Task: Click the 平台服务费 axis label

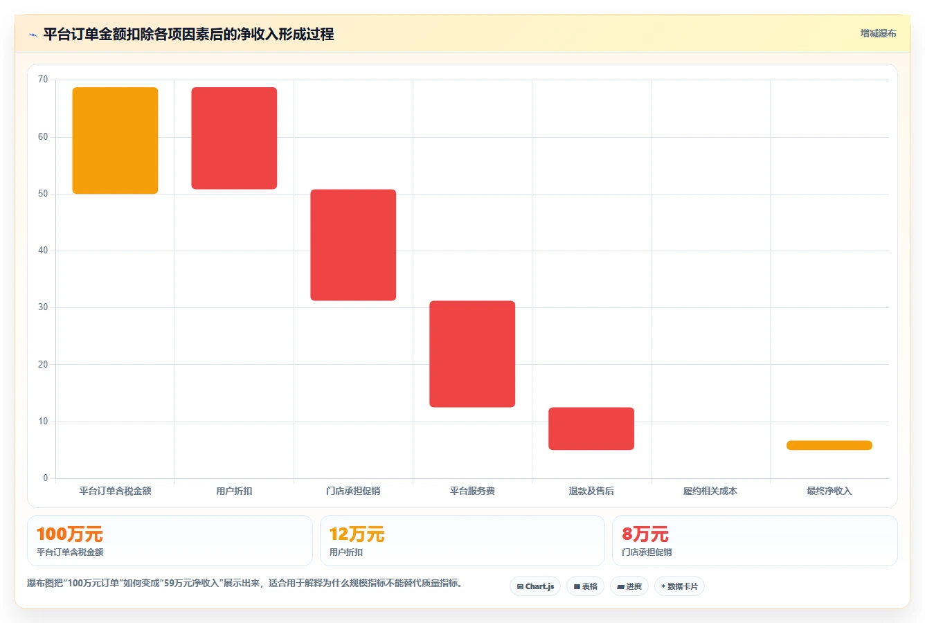Action: point(472,491)
